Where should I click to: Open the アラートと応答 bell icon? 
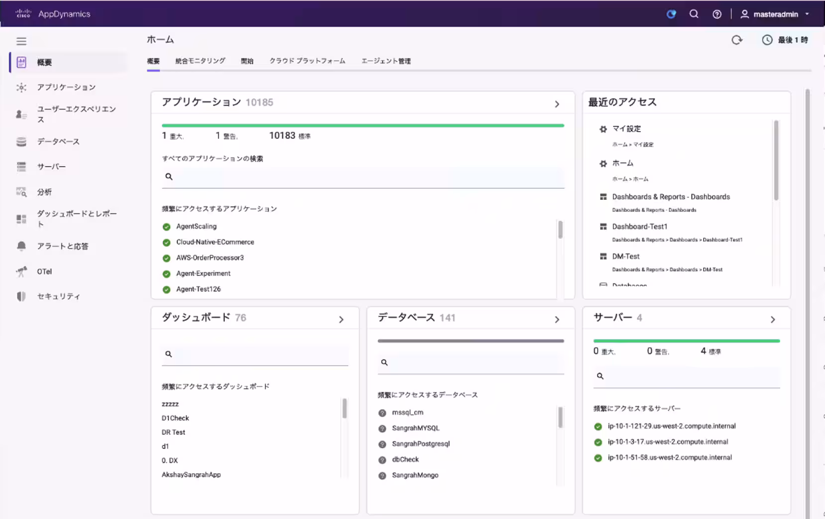pyautogui.click(x=21, y=246)
